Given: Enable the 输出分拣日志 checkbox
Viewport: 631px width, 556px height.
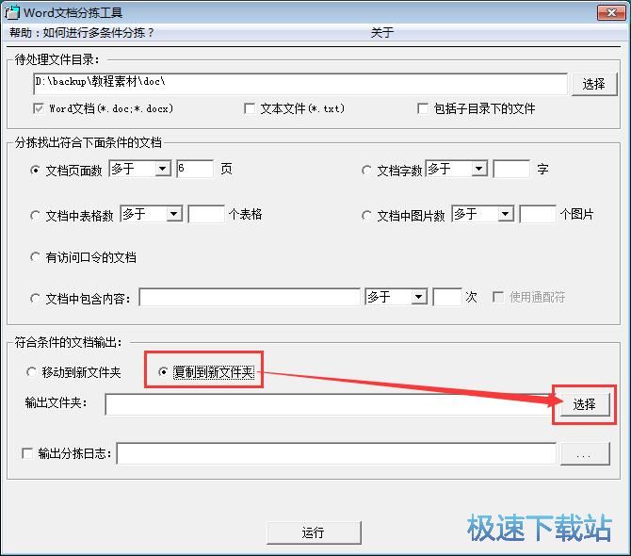Looking at the screenshot, I should point(27,453).
